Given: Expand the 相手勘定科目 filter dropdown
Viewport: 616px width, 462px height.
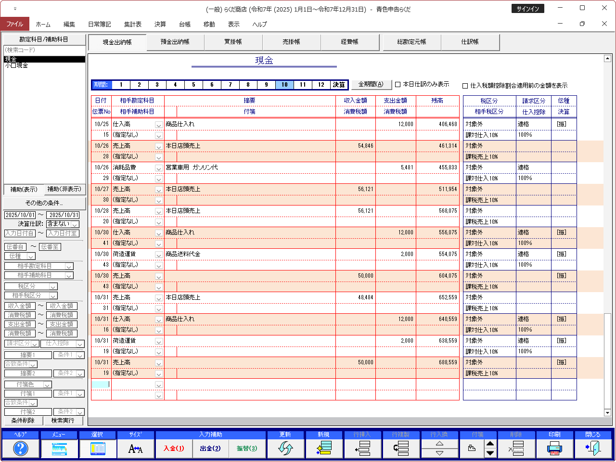Looking at the screenshot, I should [x=69, y=267].
